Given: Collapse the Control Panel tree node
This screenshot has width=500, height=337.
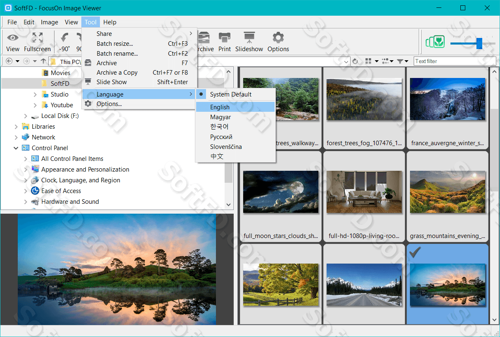Looking at the screenshot, I should [16, 148].
